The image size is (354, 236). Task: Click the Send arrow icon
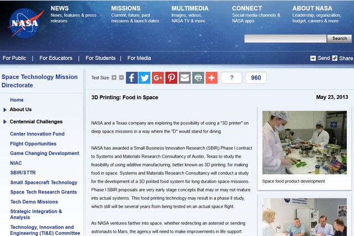313,58
